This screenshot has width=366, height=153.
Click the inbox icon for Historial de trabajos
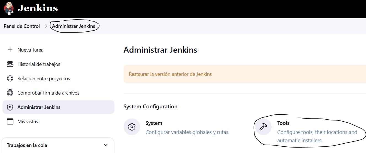click(10, 64)
